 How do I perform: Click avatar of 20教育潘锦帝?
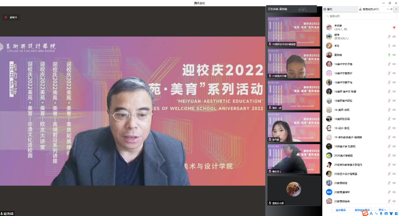[x=329, y=192]
